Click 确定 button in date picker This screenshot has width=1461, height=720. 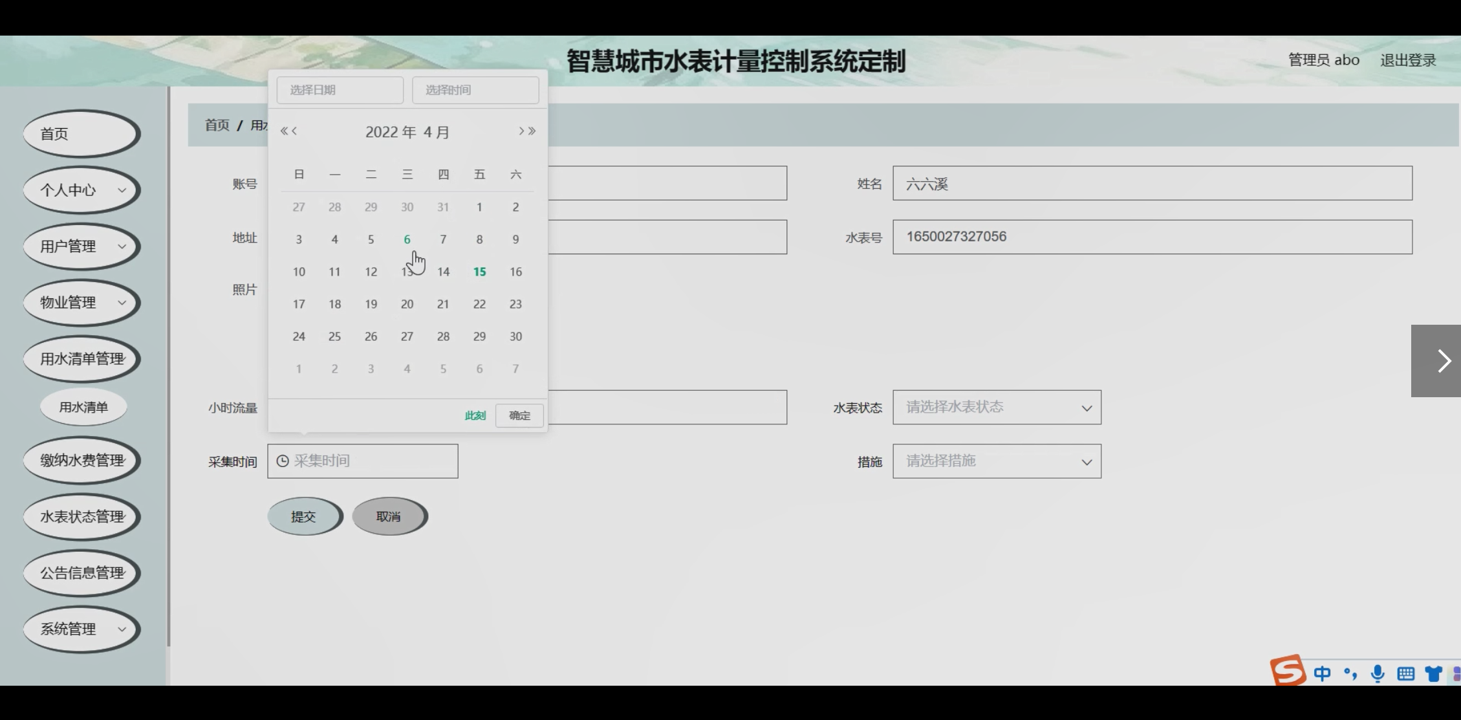[x=519, y=416]
